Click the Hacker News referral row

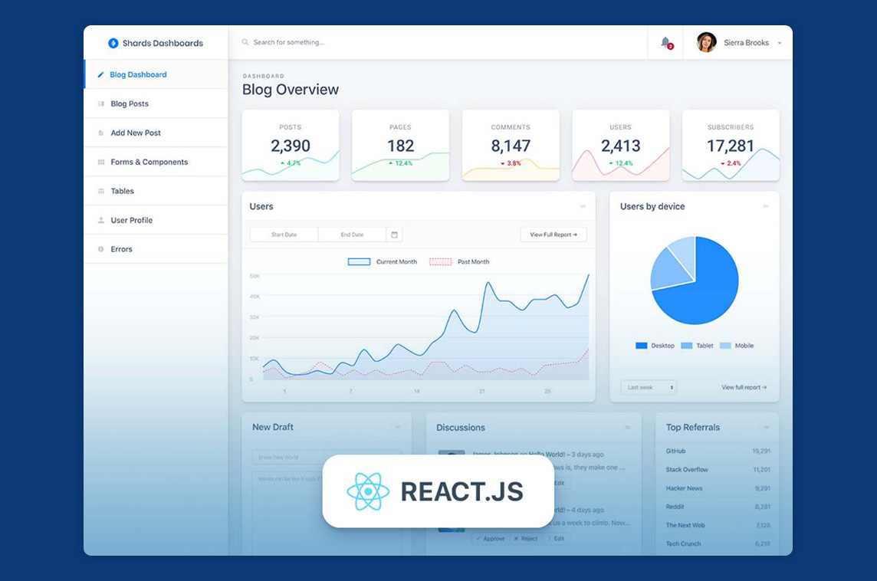pos(718,488)
